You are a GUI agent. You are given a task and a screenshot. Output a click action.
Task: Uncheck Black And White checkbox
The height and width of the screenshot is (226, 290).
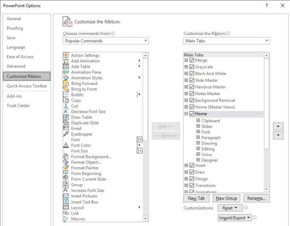pyautogui.click(x=192, y=73)
